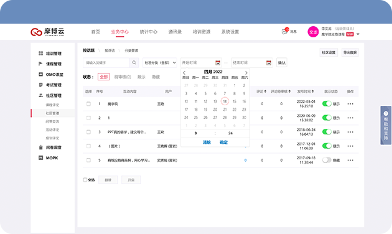
Task: Filter status by 全部
Action: pyautogui.click(x=103, y=77)
